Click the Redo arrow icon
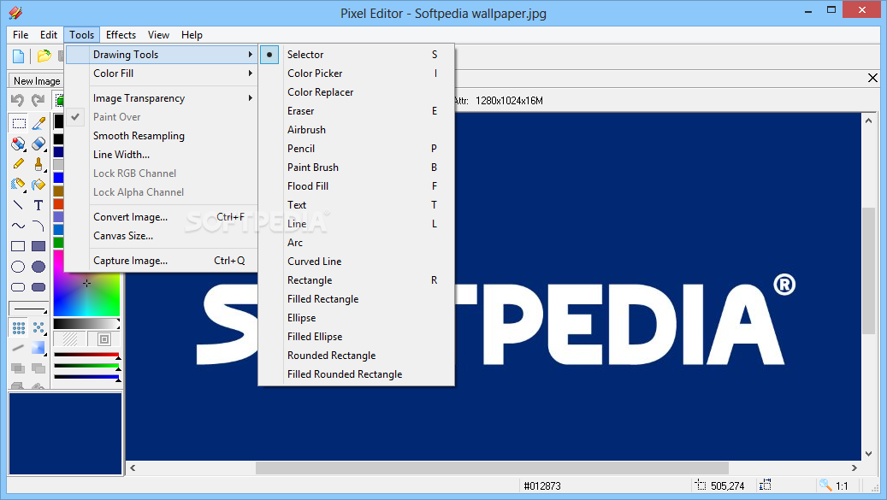This screenshot has width=887, height=500. pos(38,100)
